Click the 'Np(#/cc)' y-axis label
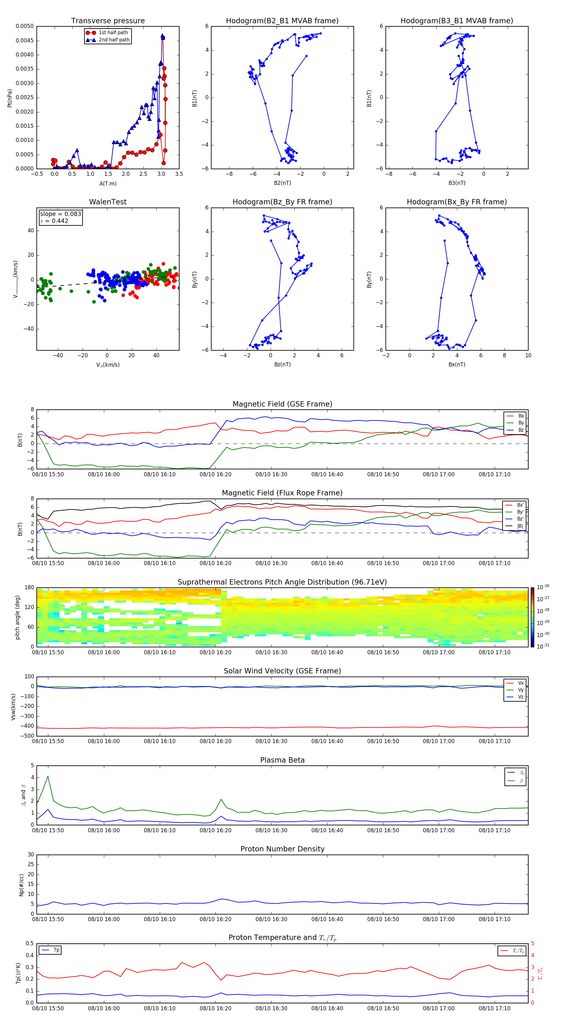This screenshot has height=1036, width=565. click(x=21, y=885)
